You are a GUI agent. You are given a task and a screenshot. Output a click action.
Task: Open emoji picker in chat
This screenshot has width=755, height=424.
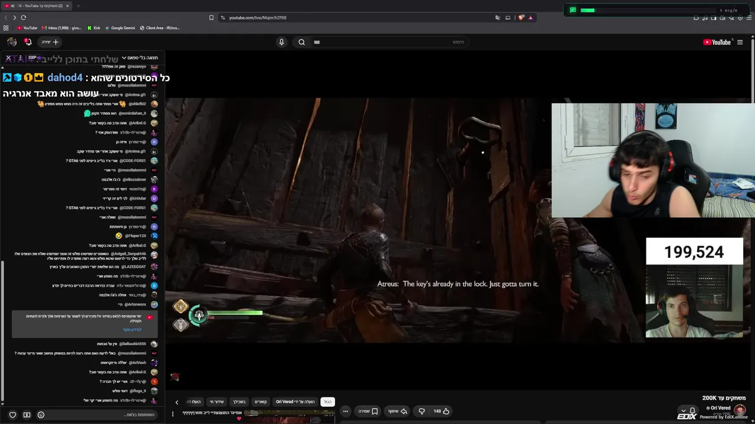[x=41, y=415]
